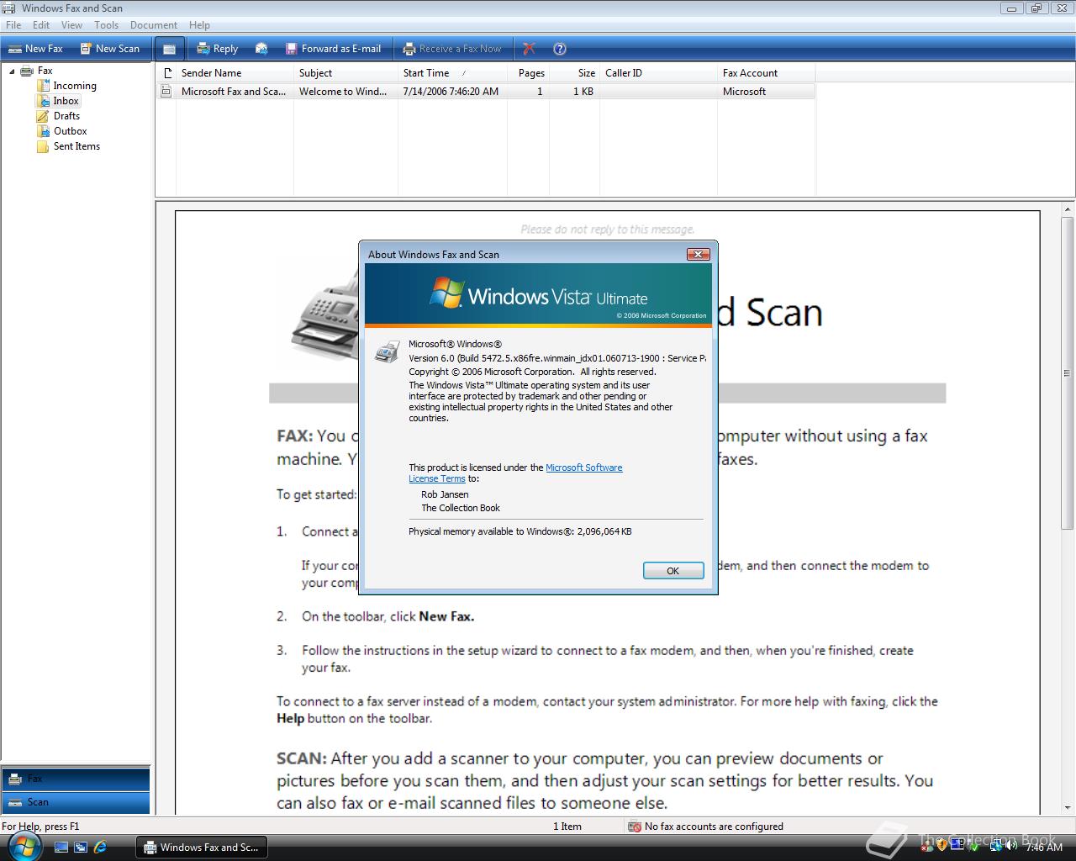
Task: Open the Help menu
Action: (199, 25)
